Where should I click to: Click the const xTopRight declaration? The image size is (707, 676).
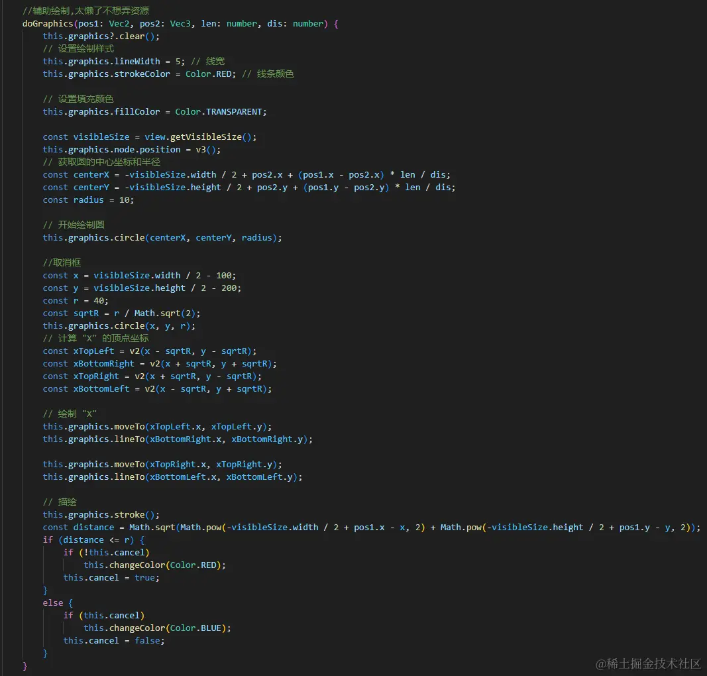pyautogui.click(x=152, y=376)
